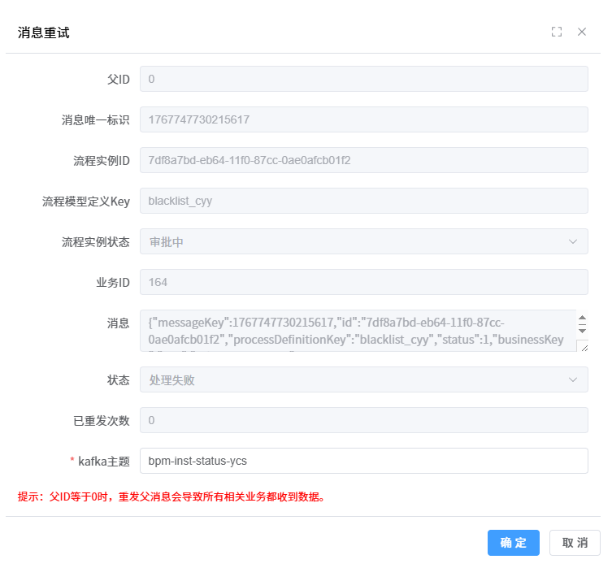Click the 父ID input field
This screenshot has width=612, height=568.
[x=364, y=79]
